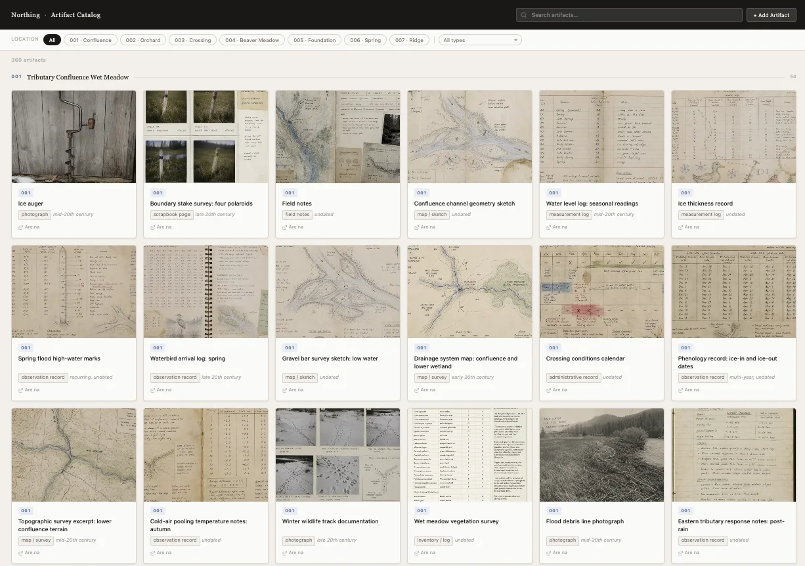Click the field notes type tag

(x=297, y=215)
